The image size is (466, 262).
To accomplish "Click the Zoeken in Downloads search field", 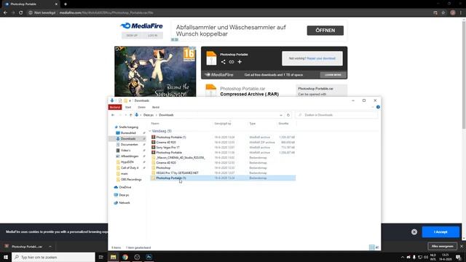I will [x=336, y=115].
